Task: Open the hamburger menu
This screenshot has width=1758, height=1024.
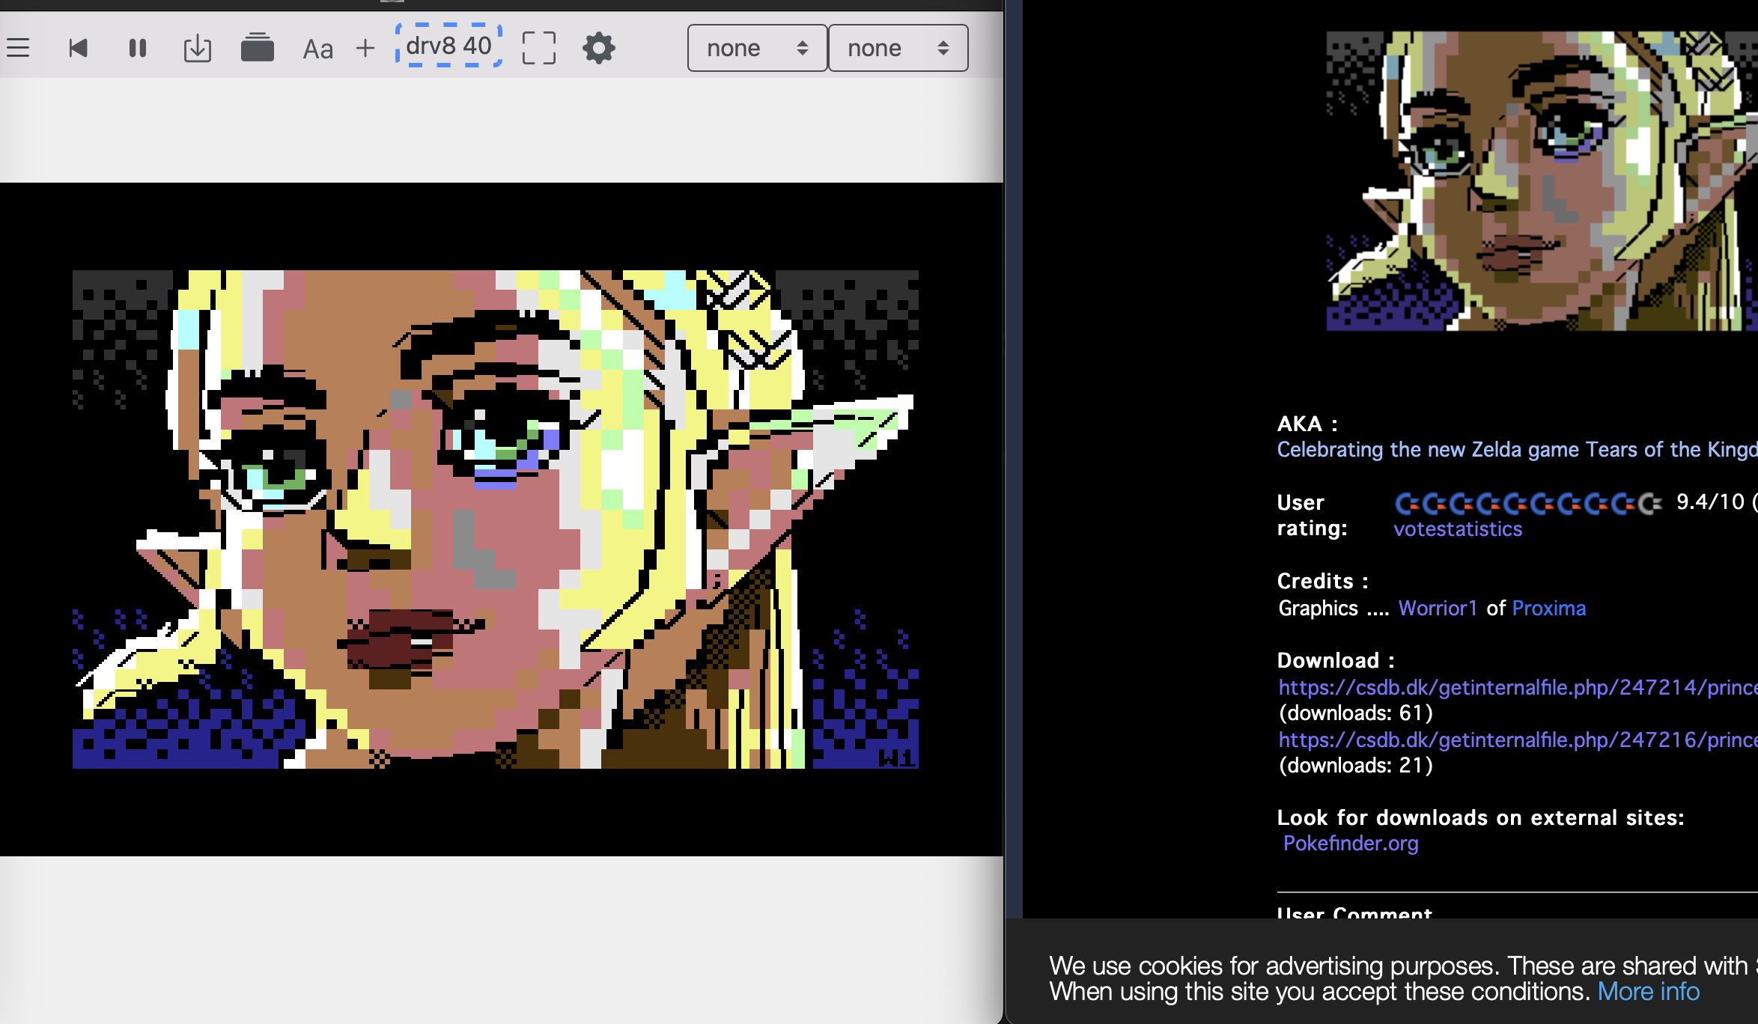Action: [x=17, y=48]
